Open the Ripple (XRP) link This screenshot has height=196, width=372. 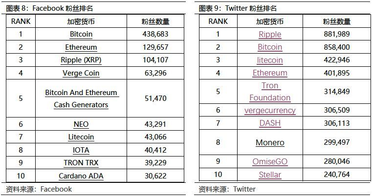pyautogui.click(x=81, y=60)
